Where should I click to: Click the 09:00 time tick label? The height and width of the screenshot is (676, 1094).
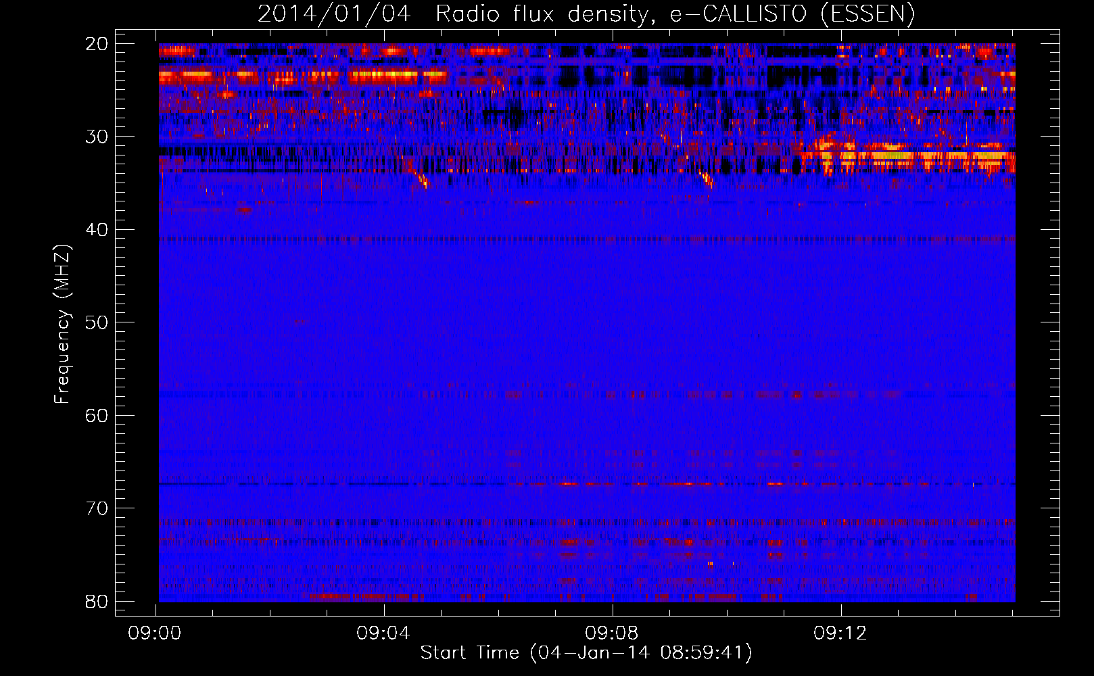(155, 633)
